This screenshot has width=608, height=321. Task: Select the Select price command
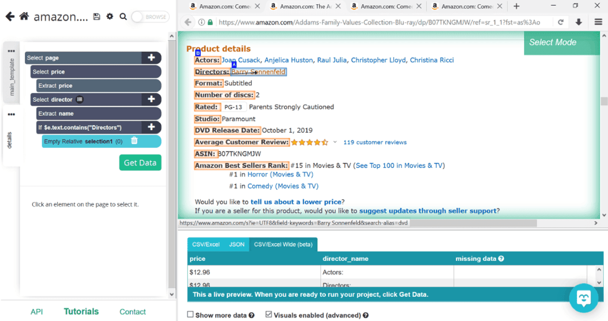[96, 72]
